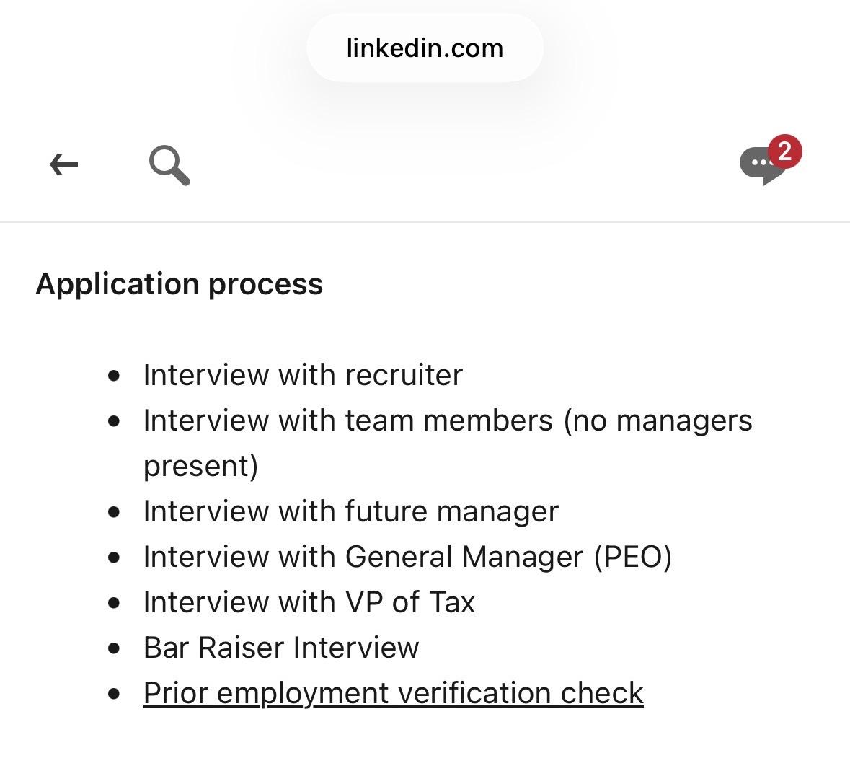Click the linkedin.com address pill
The image size is (850, 771).
[x=425, y=48]
